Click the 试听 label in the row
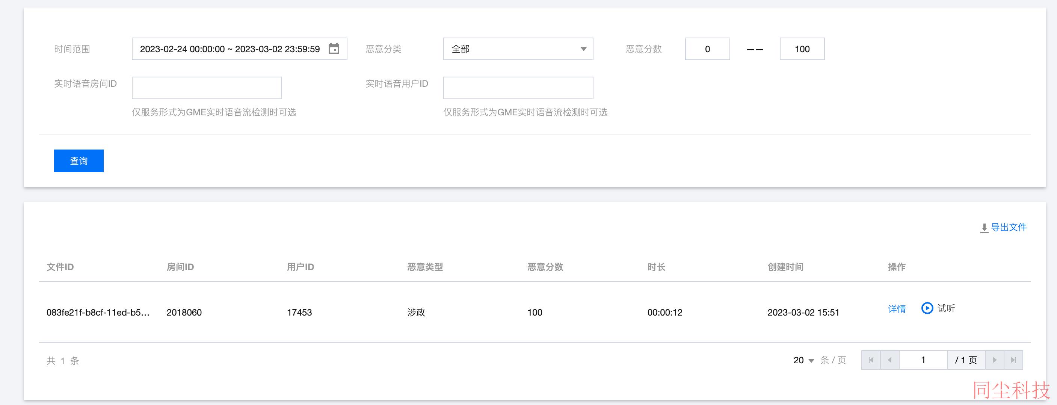This screenshot has width=1057, height=405. (946, 308)
